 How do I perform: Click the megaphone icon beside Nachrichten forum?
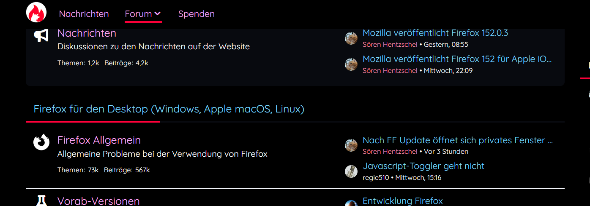pos(41,35)
